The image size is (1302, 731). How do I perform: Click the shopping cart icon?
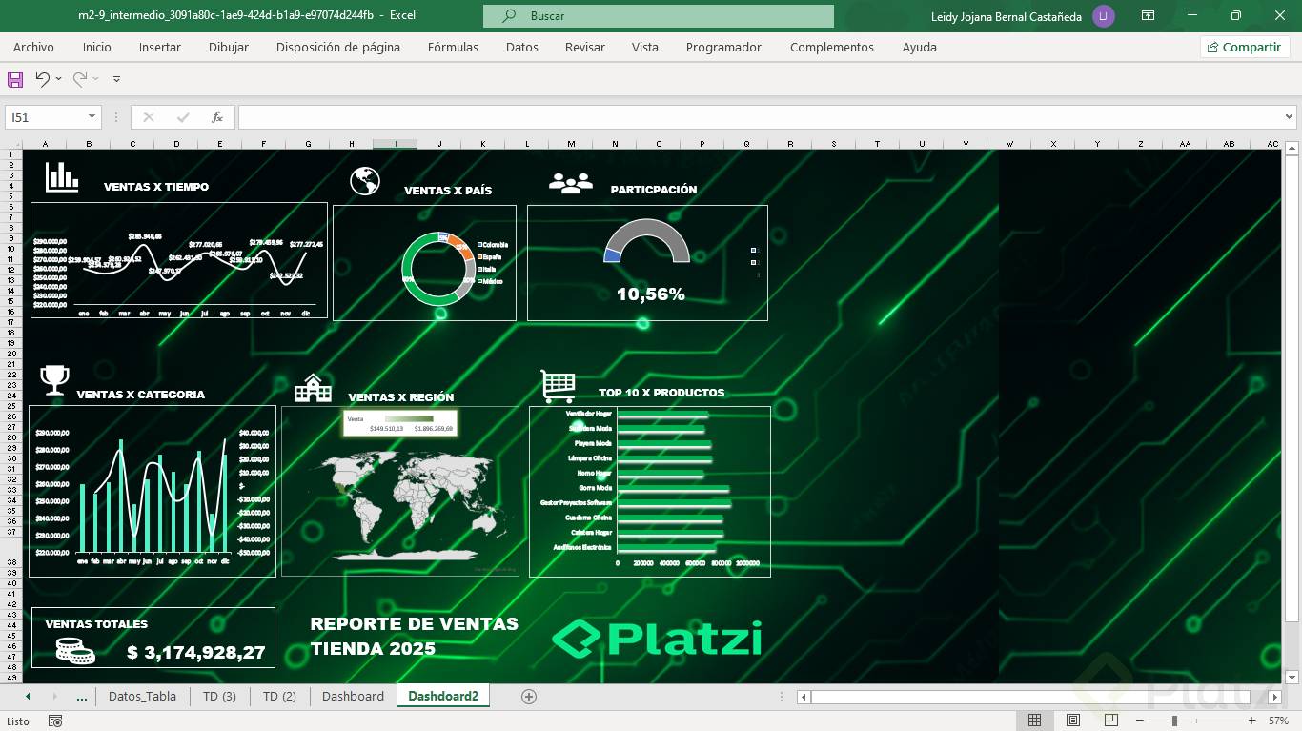coord(558,386)
